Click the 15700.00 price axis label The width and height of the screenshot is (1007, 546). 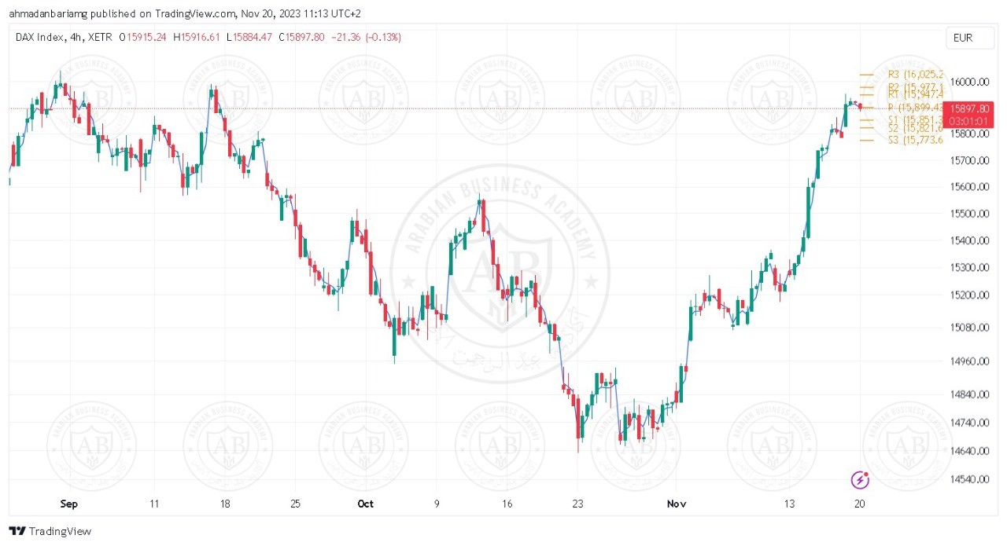coord(969,160)
